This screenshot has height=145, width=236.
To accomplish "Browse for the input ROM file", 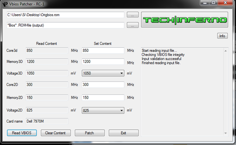I will pos(133,15).
